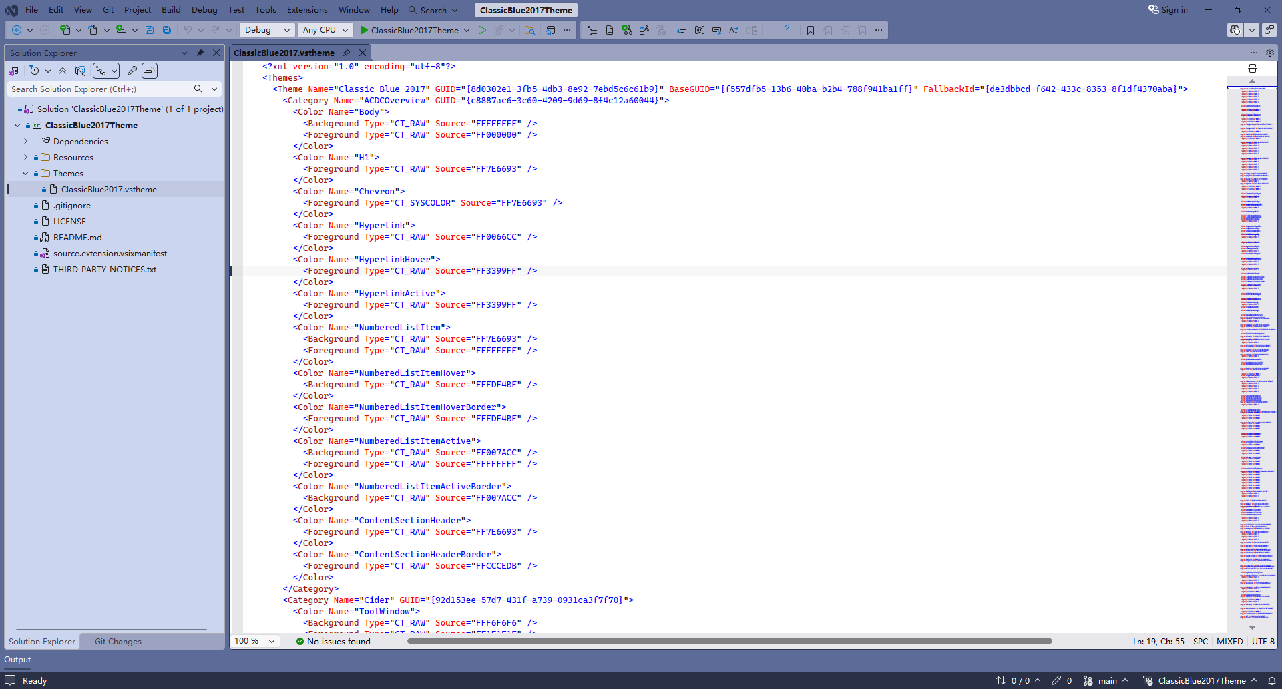Collapse the ClassicBlue2017Theme project node
This screenshot has width=1282, height=689.
click(17, 125)
